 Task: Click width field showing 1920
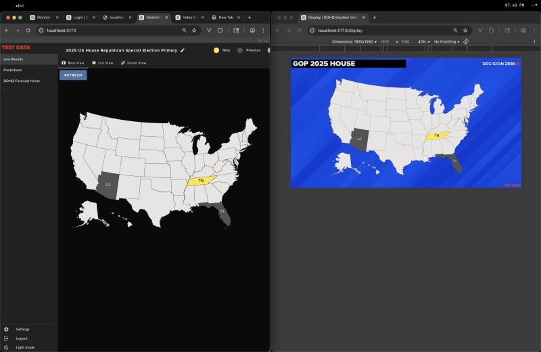pyautogui.click(x=385, y=42)
